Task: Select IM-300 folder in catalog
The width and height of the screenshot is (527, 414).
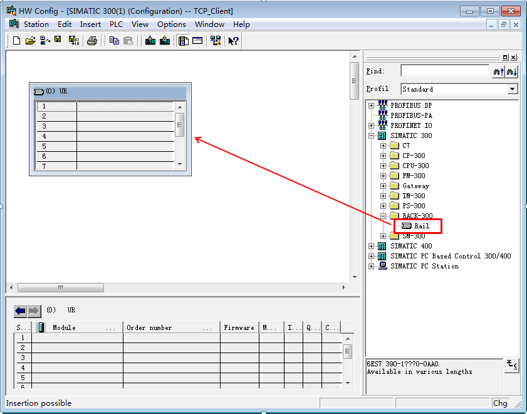Action: click(x=414, y=196)
